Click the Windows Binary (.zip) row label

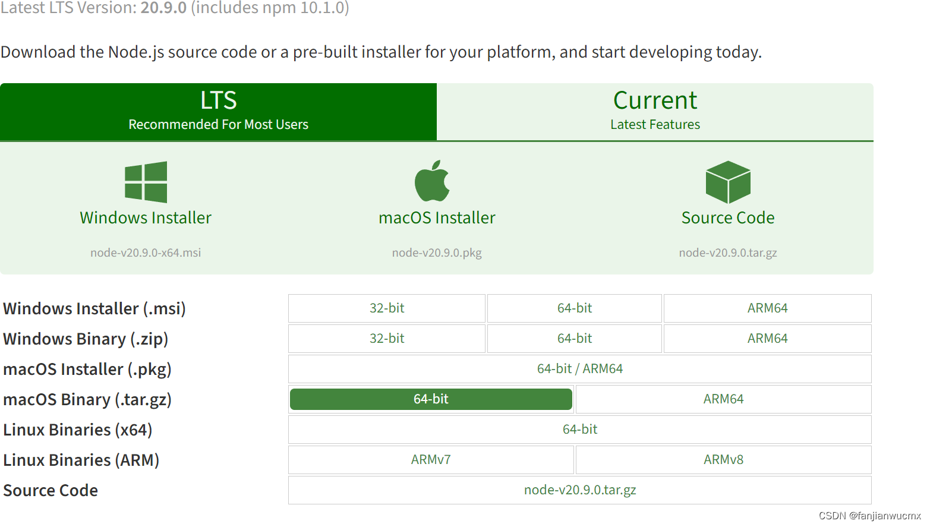click(x=86, y=339)
